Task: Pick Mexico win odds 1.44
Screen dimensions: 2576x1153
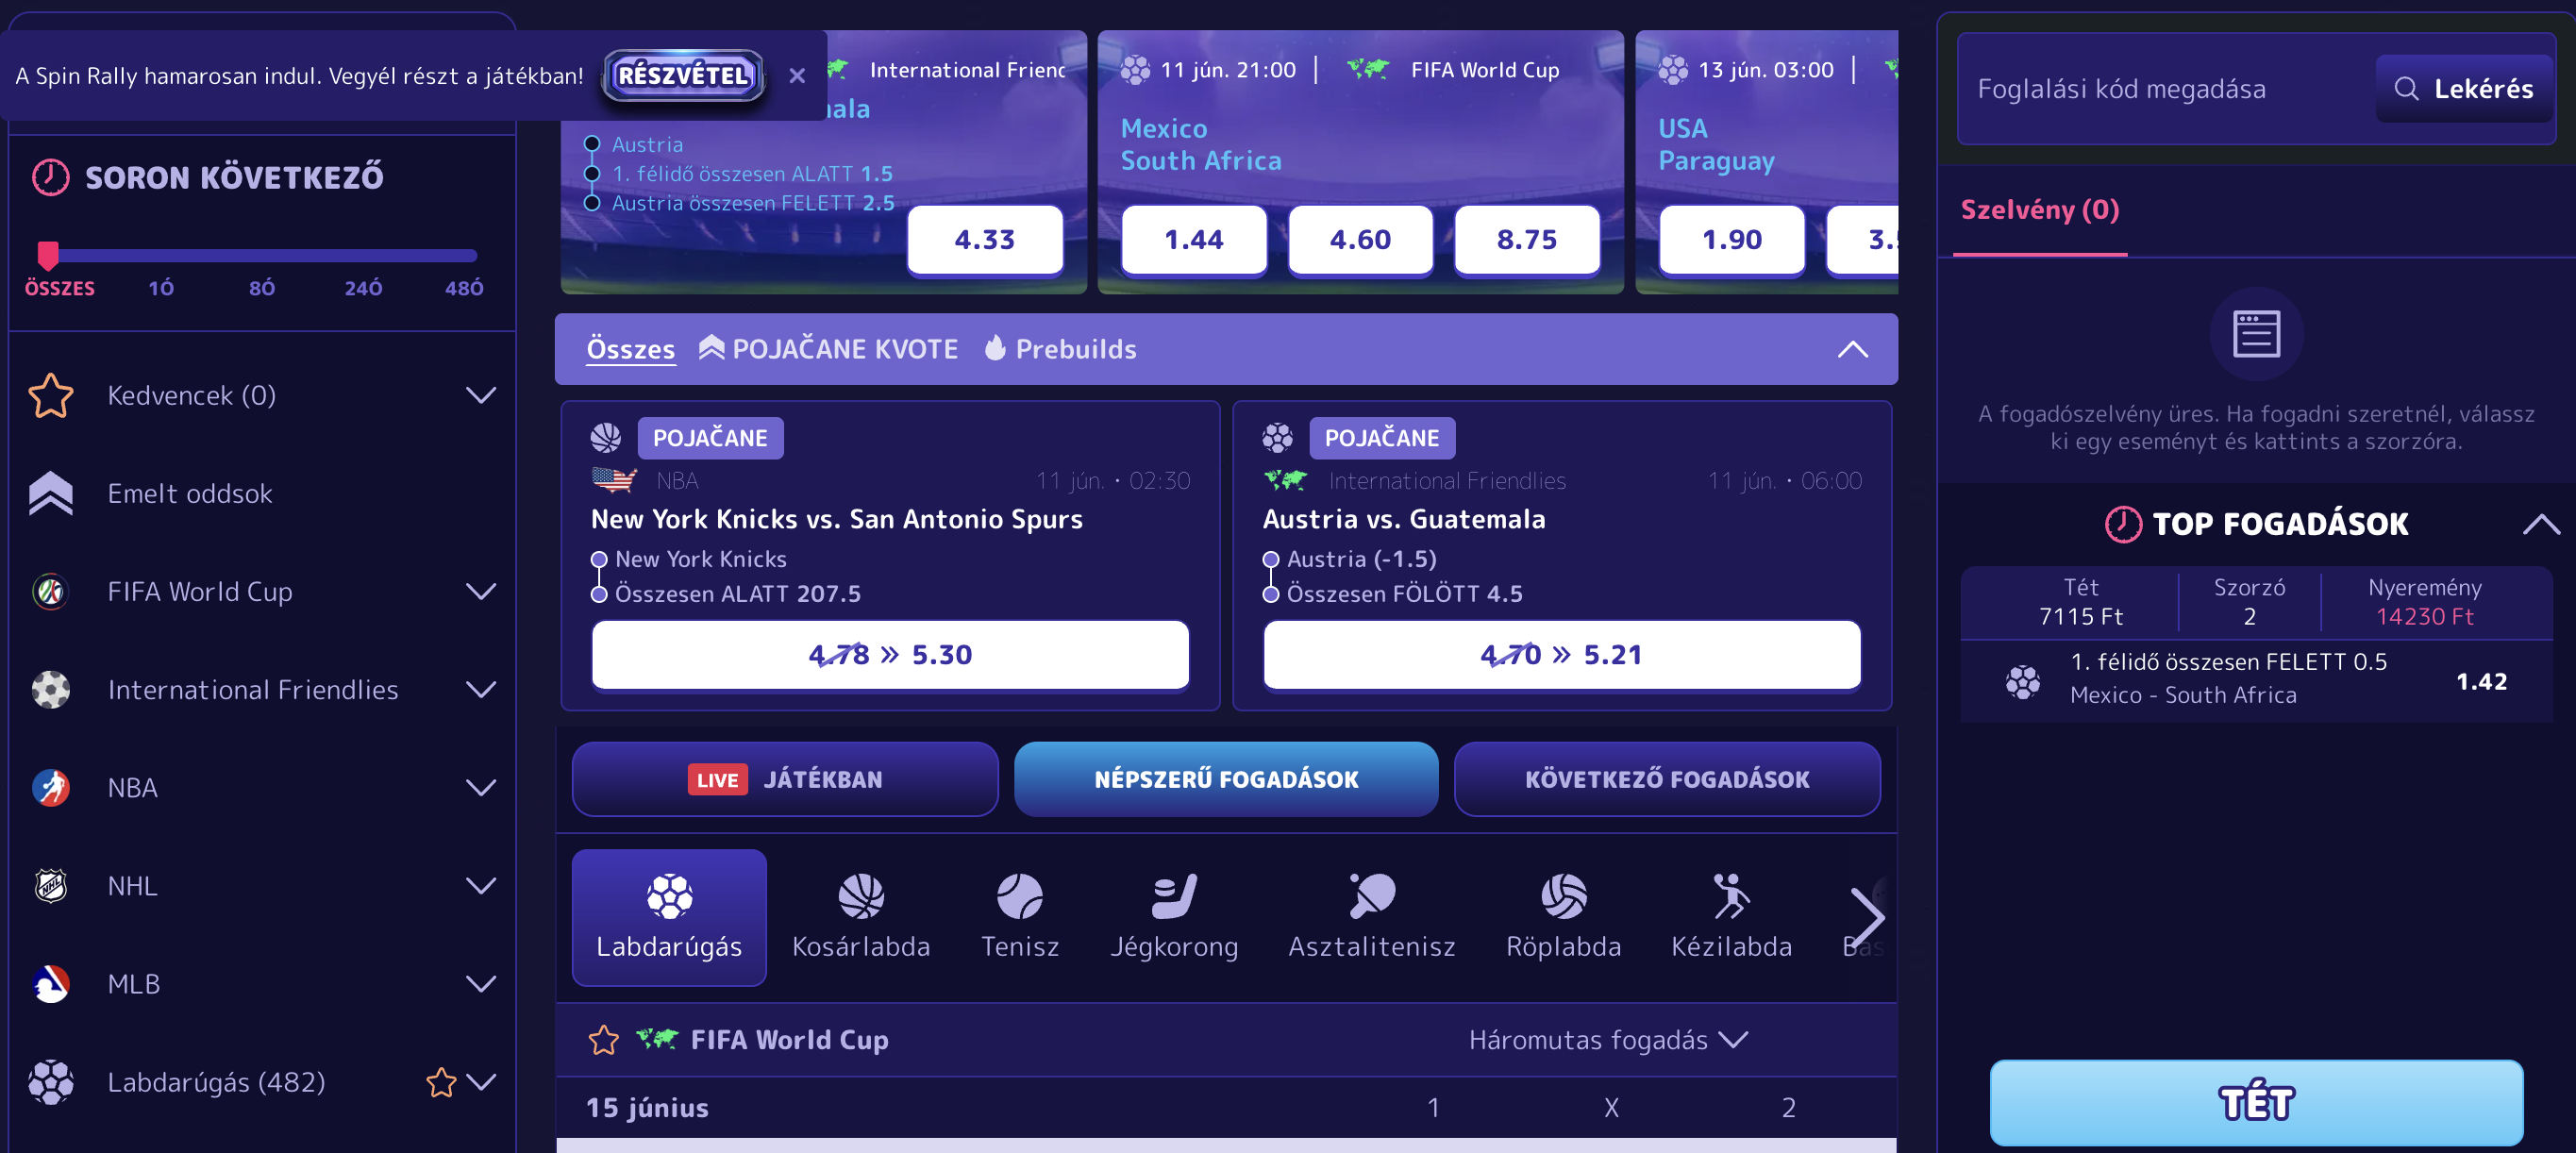Action: 1194,240
